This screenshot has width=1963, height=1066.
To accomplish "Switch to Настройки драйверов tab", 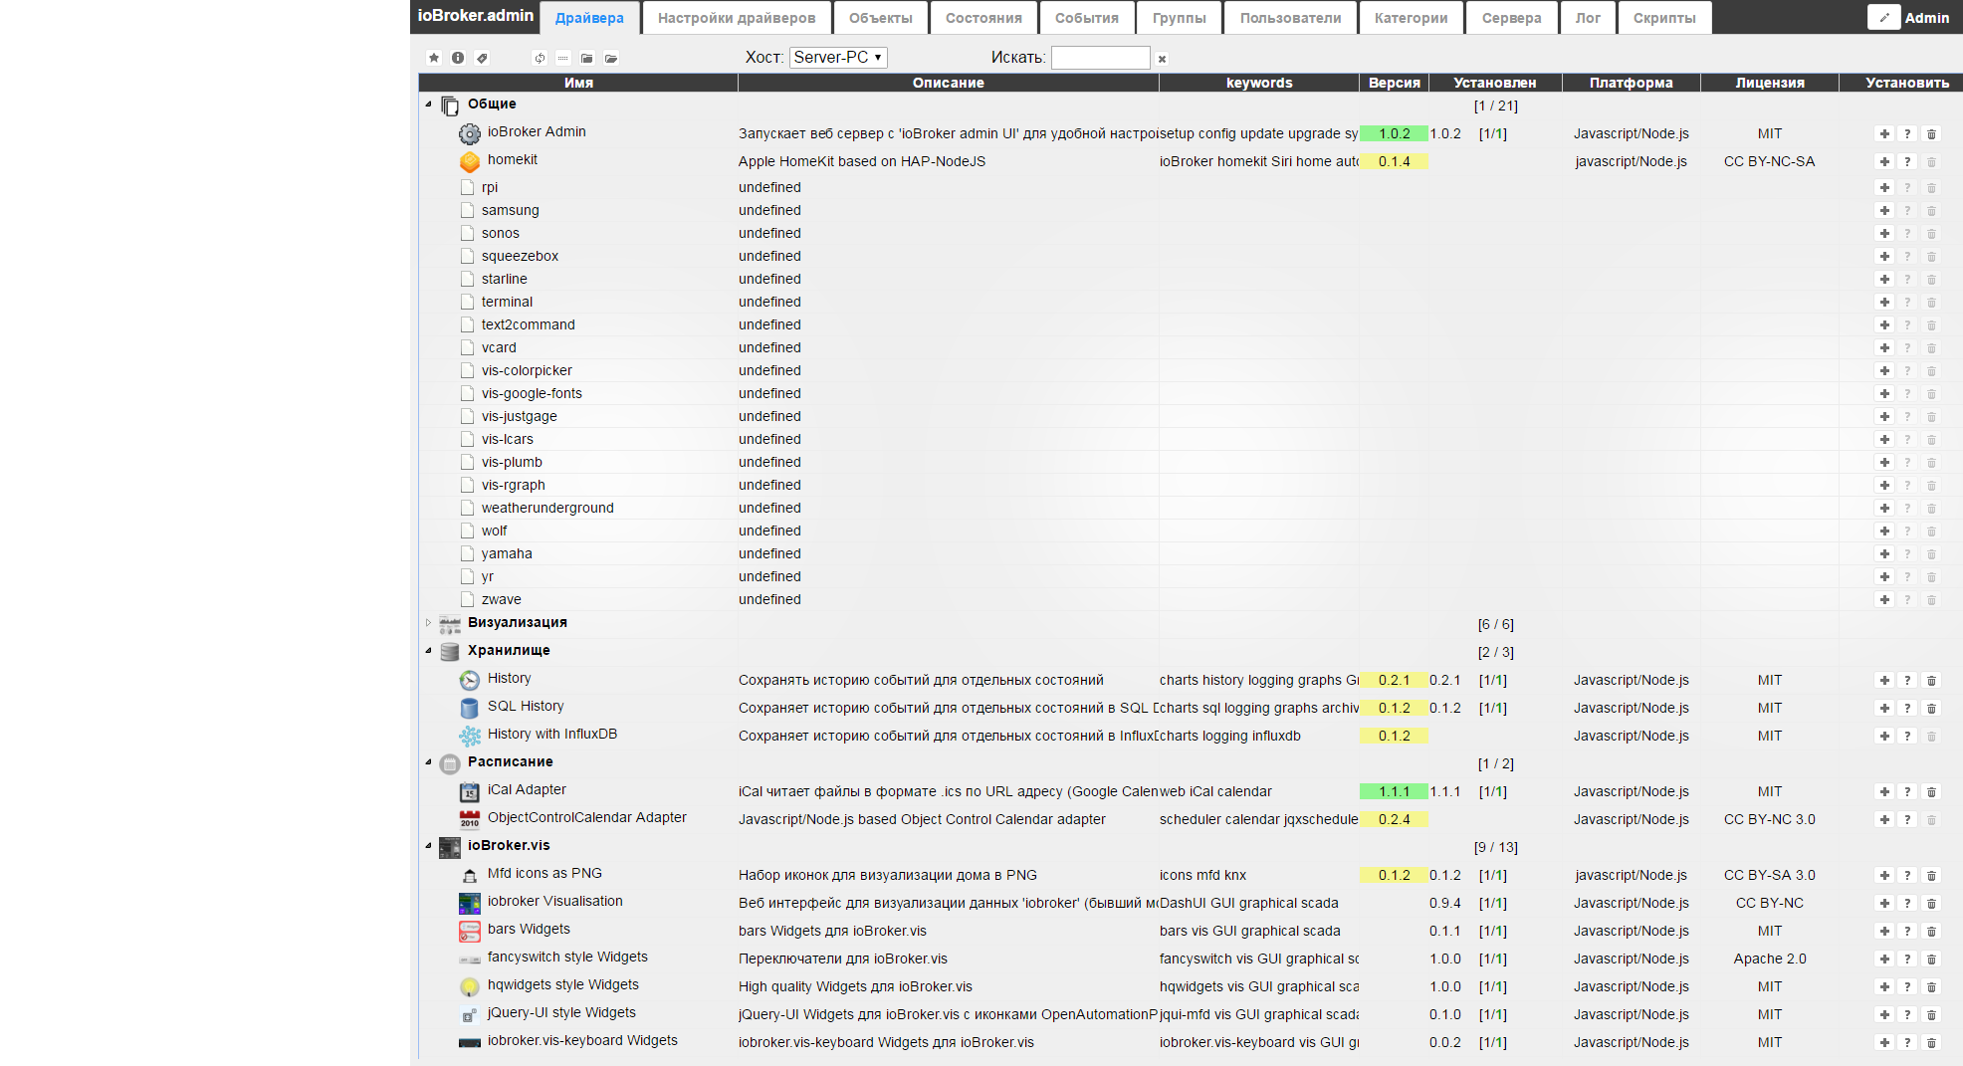I will 737,18.
